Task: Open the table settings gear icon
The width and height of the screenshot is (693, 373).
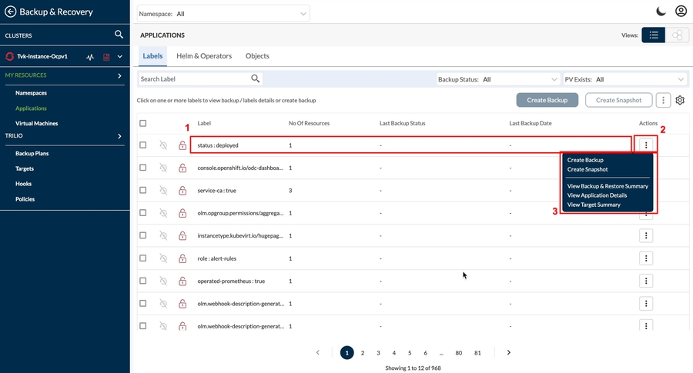Action: coord(680,100)
